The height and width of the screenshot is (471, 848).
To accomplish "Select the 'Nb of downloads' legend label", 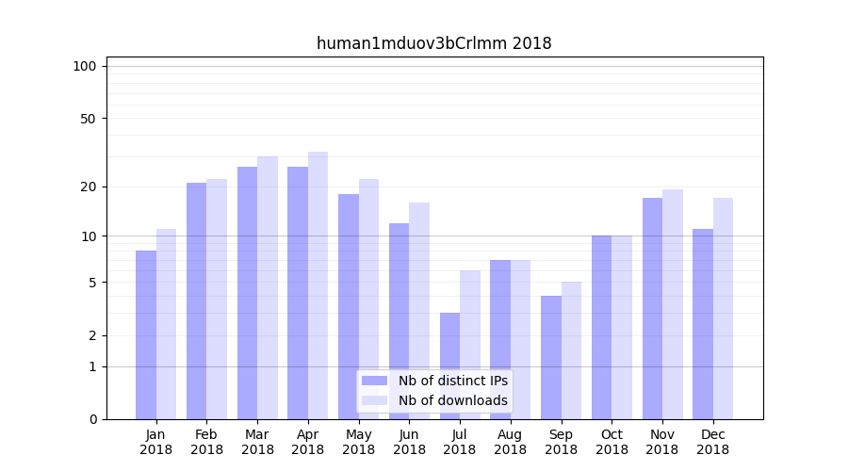I will [452, 400].
